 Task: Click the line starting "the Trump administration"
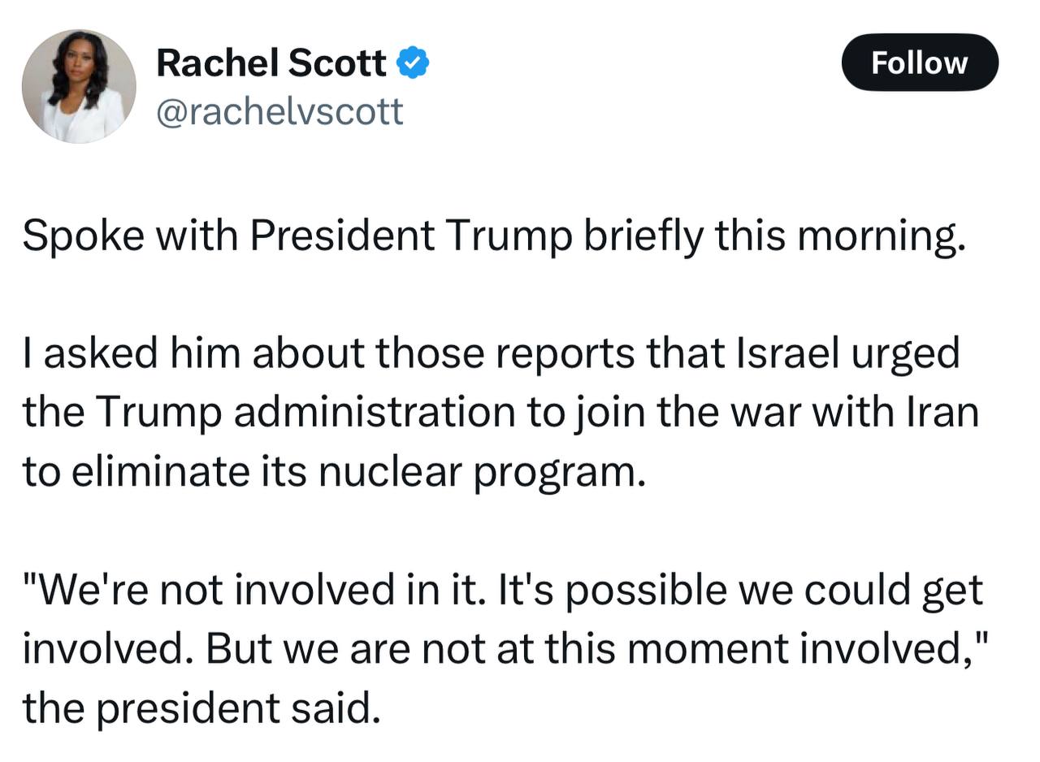500,413
